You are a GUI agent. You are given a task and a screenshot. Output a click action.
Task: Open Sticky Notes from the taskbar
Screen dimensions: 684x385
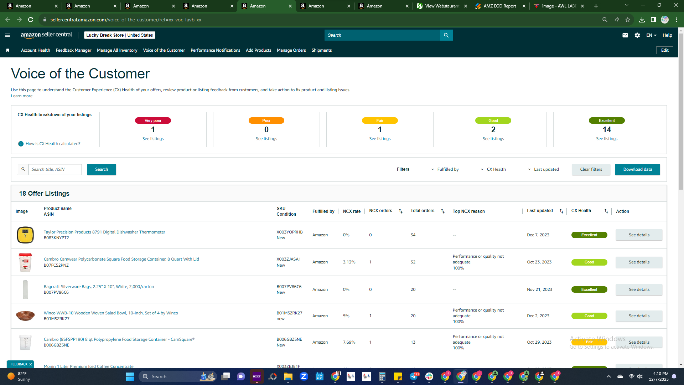pos(398,376)
